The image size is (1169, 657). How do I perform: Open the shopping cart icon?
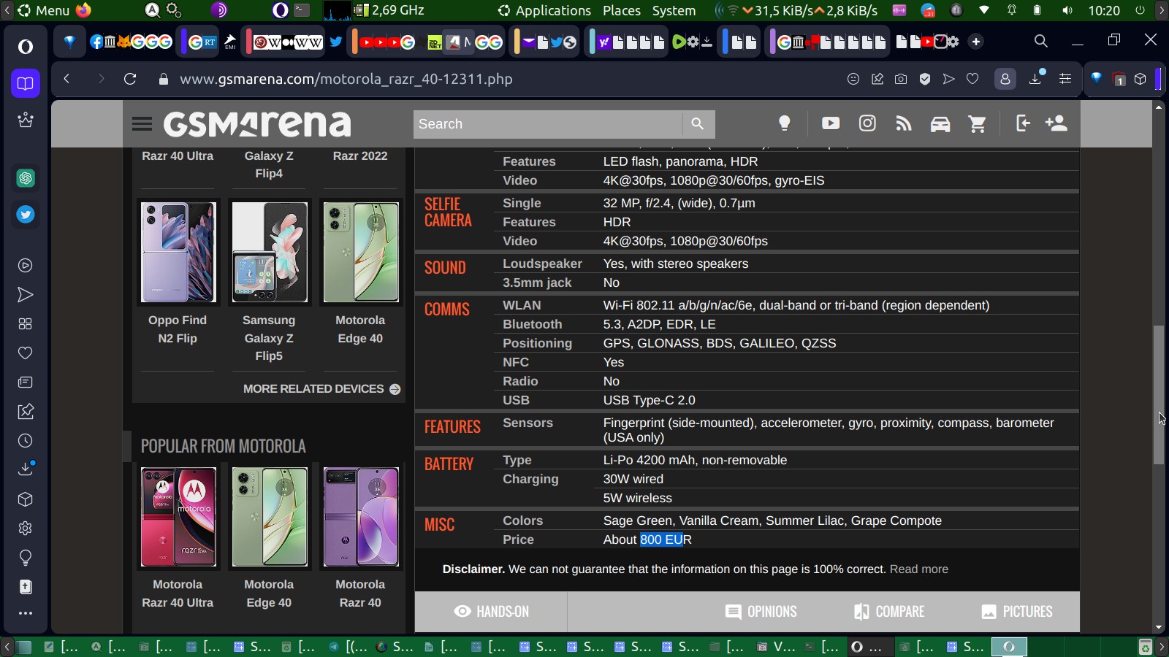(977, 124)
